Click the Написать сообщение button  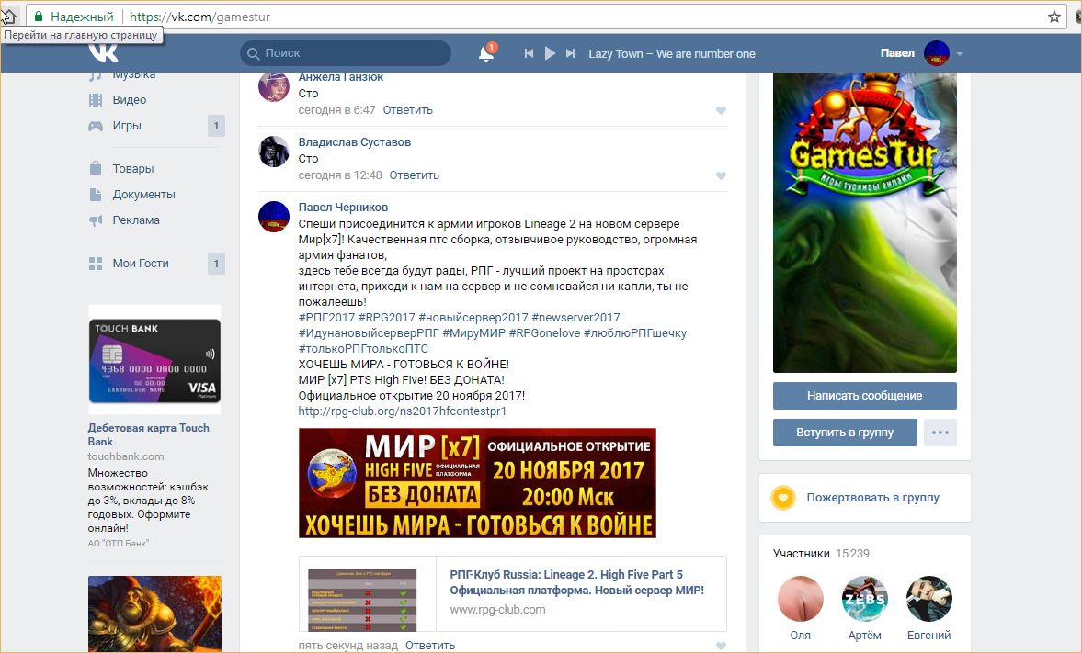[x=864, y=396]
